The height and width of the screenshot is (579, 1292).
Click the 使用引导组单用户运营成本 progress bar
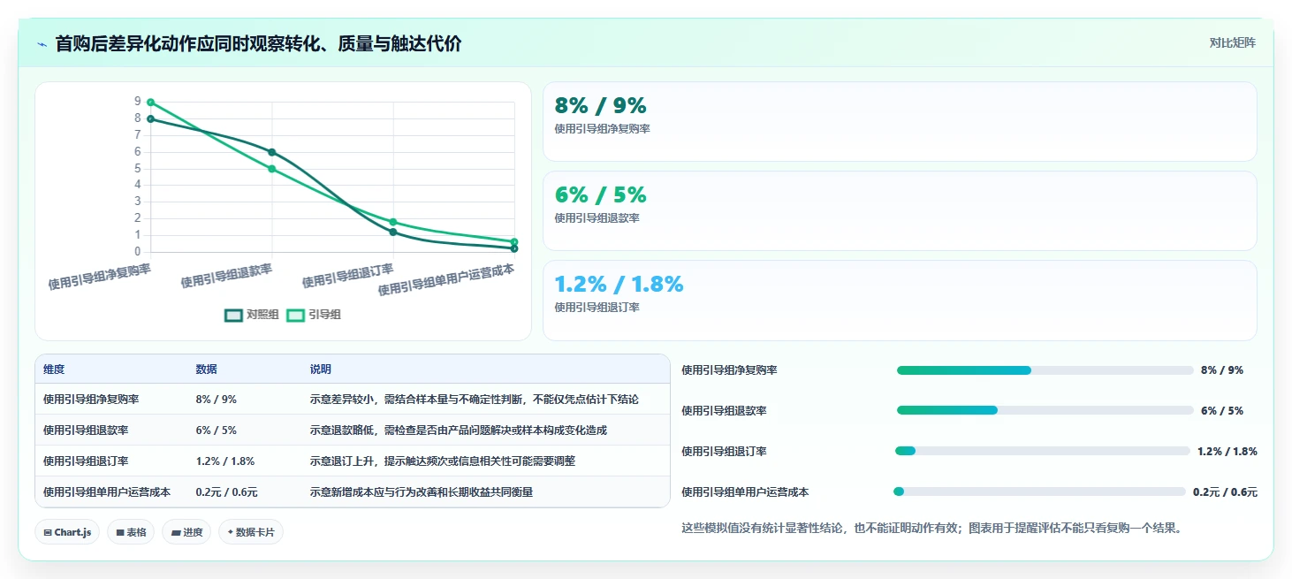[1040, 491]
